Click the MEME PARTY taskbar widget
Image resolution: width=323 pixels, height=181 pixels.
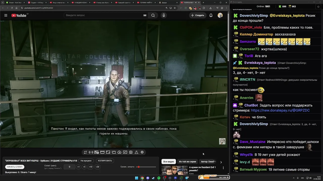click(214, 177)
